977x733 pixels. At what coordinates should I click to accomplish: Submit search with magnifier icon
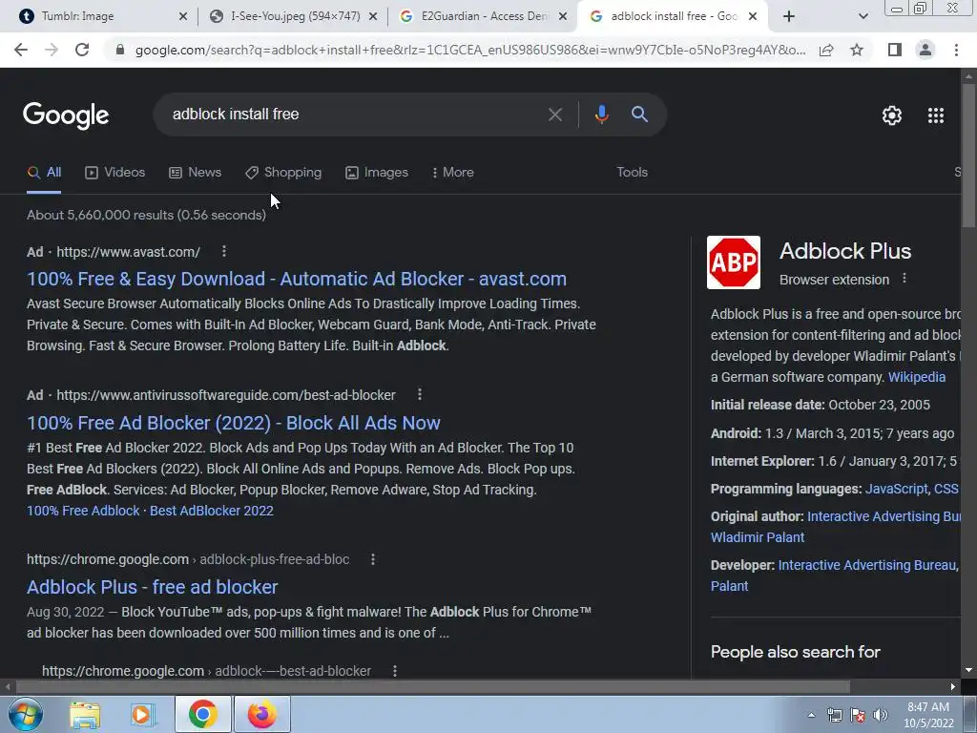click(x=639, y=115)
